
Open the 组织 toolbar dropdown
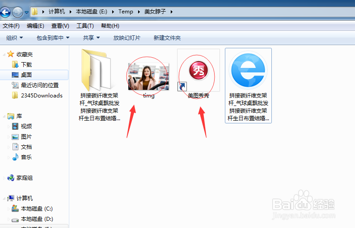(14, 38)
